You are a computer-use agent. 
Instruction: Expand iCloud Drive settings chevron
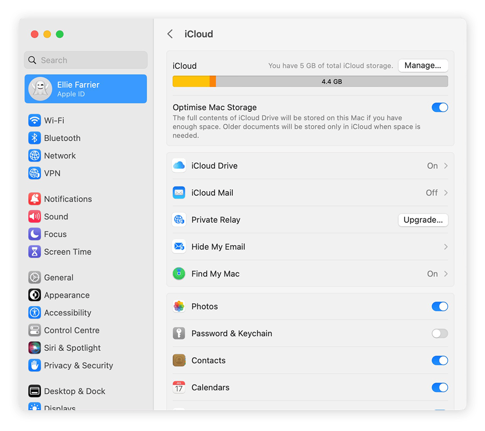pyautogui.click(x=446, y=166)
